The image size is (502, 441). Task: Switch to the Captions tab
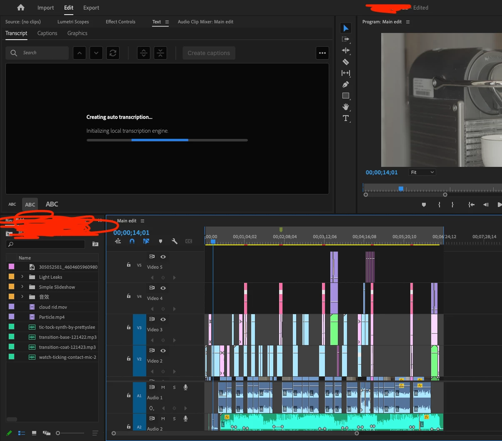[47, 33]
